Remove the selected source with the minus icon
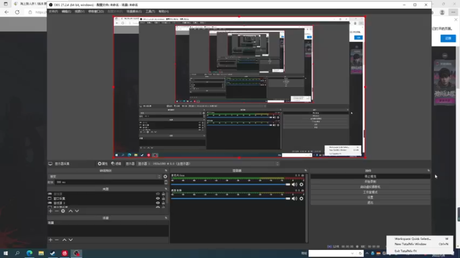Viewport: 460px width, 258px height. click(56, 211)
